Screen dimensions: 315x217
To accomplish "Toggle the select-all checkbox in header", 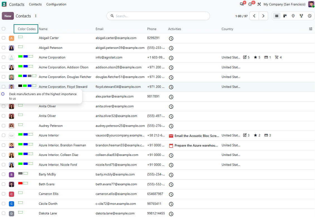I will 4,28.
